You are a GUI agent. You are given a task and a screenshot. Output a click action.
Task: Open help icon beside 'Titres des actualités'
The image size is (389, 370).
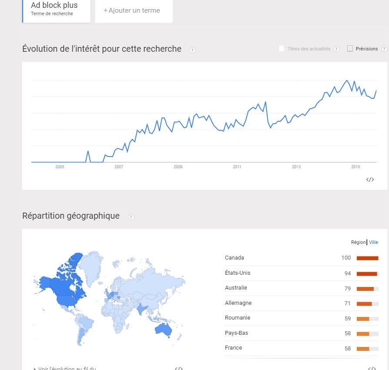click(336, 49)
